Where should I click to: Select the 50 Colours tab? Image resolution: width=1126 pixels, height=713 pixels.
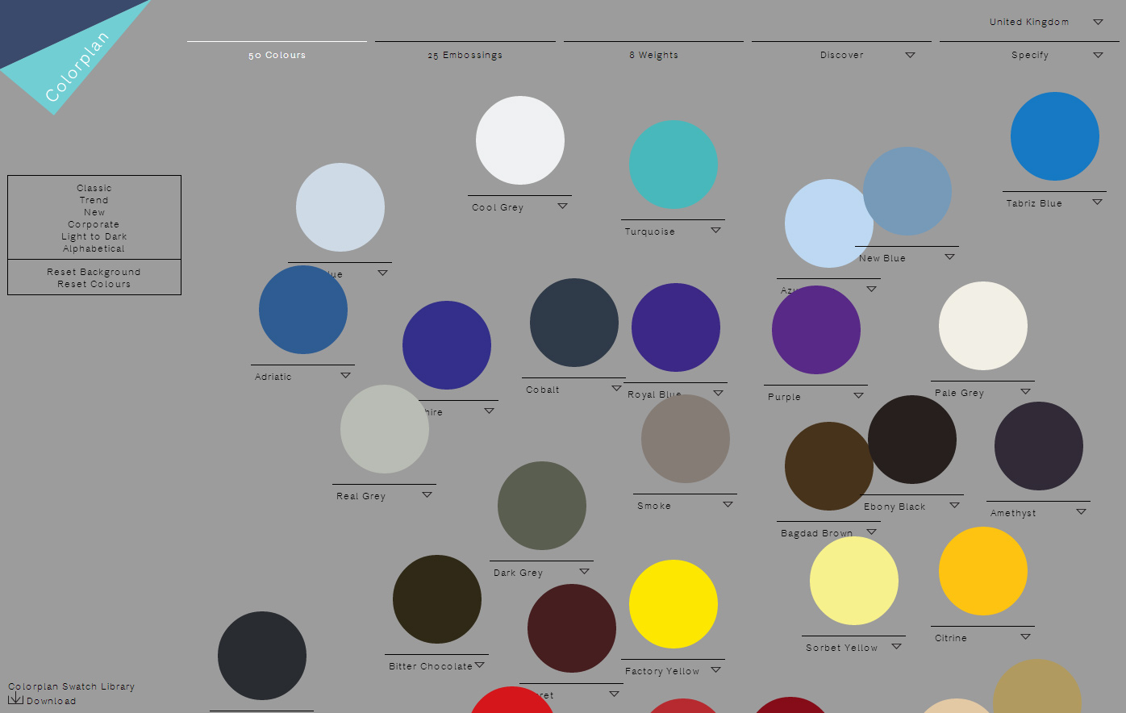click(277, 56)
